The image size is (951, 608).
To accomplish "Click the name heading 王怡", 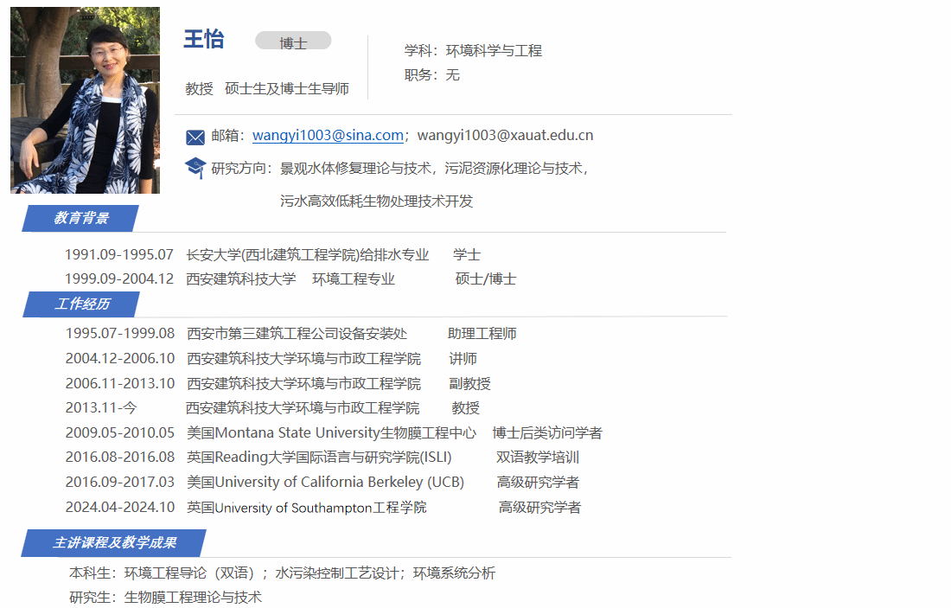I will (x=204, y=39).
